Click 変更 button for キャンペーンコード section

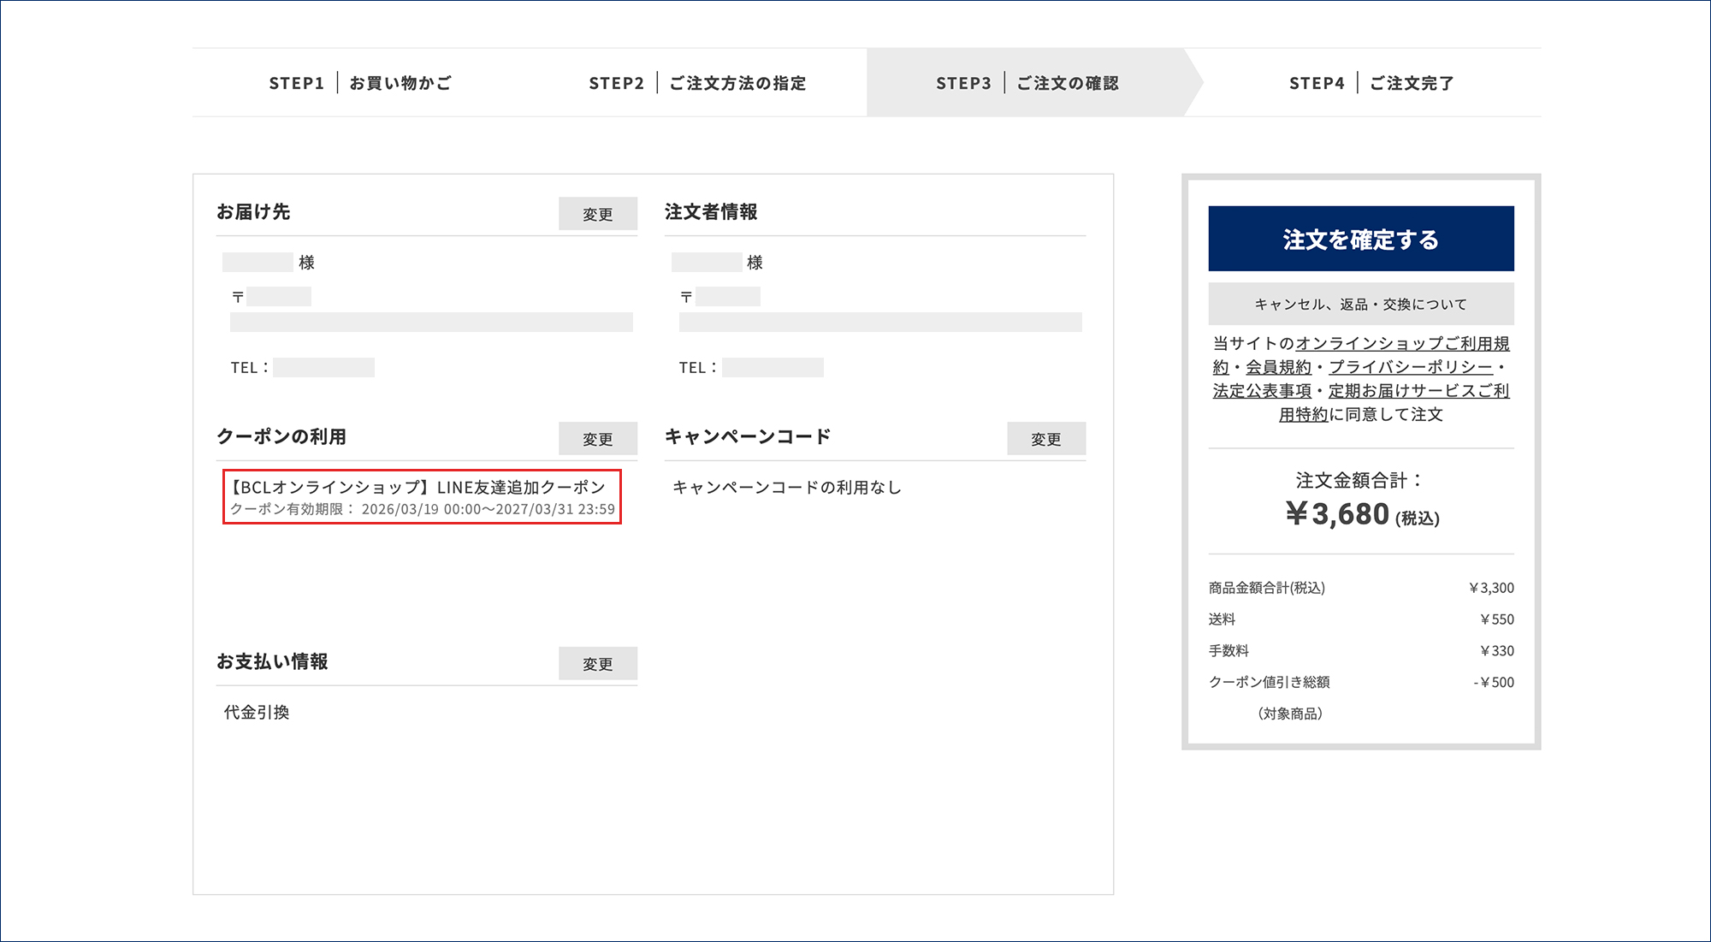point(1045,439)
